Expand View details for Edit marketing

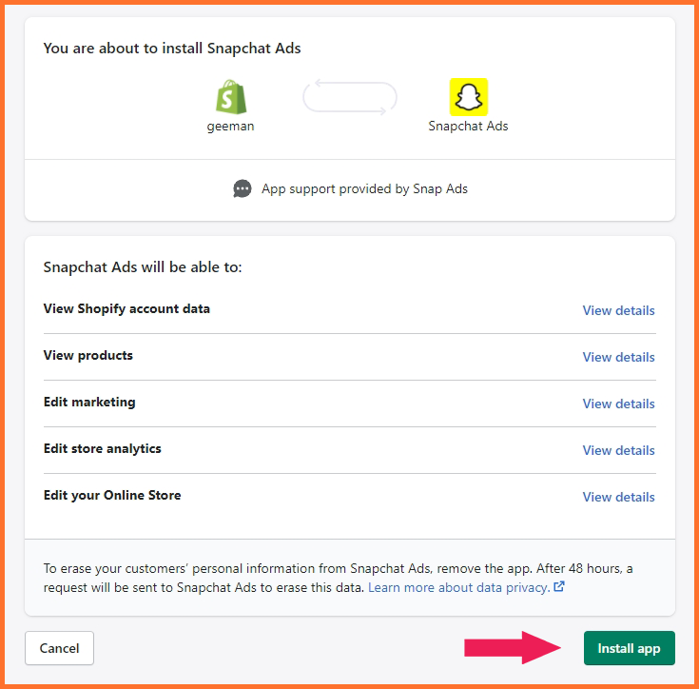point(619,404)
